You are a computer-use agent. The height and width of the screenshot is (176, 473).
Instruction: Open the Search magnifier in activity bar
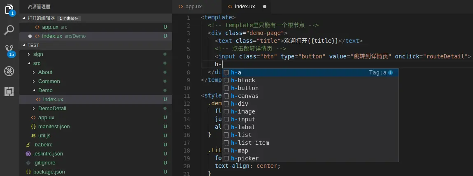[9, 30]
